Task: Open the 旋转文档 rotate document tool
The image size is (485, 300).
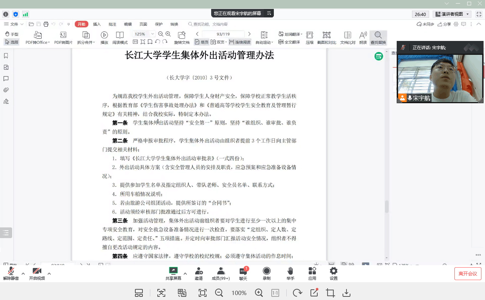Action: [182, 35]
